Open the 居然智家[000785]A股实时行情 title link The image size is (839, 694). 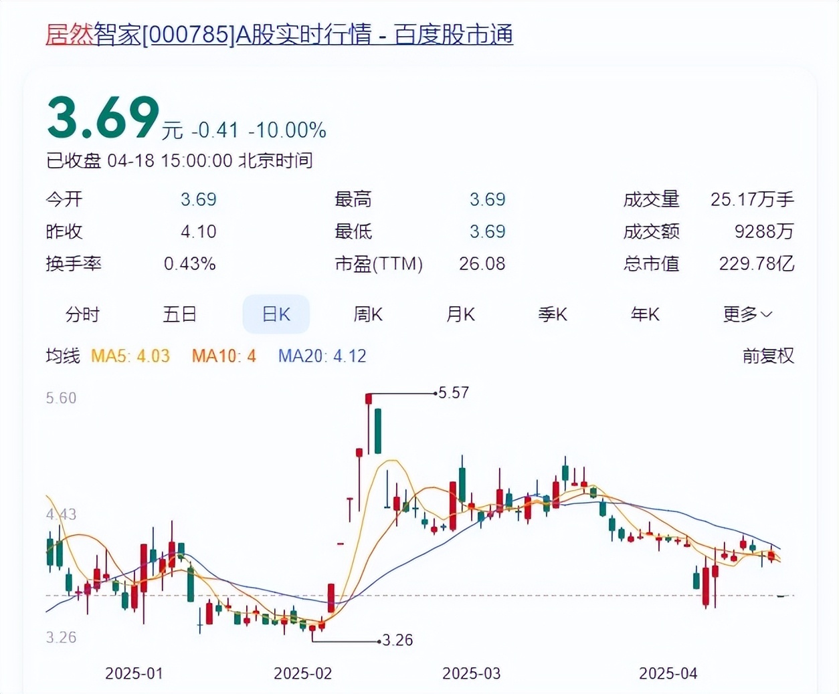[279, 34]
